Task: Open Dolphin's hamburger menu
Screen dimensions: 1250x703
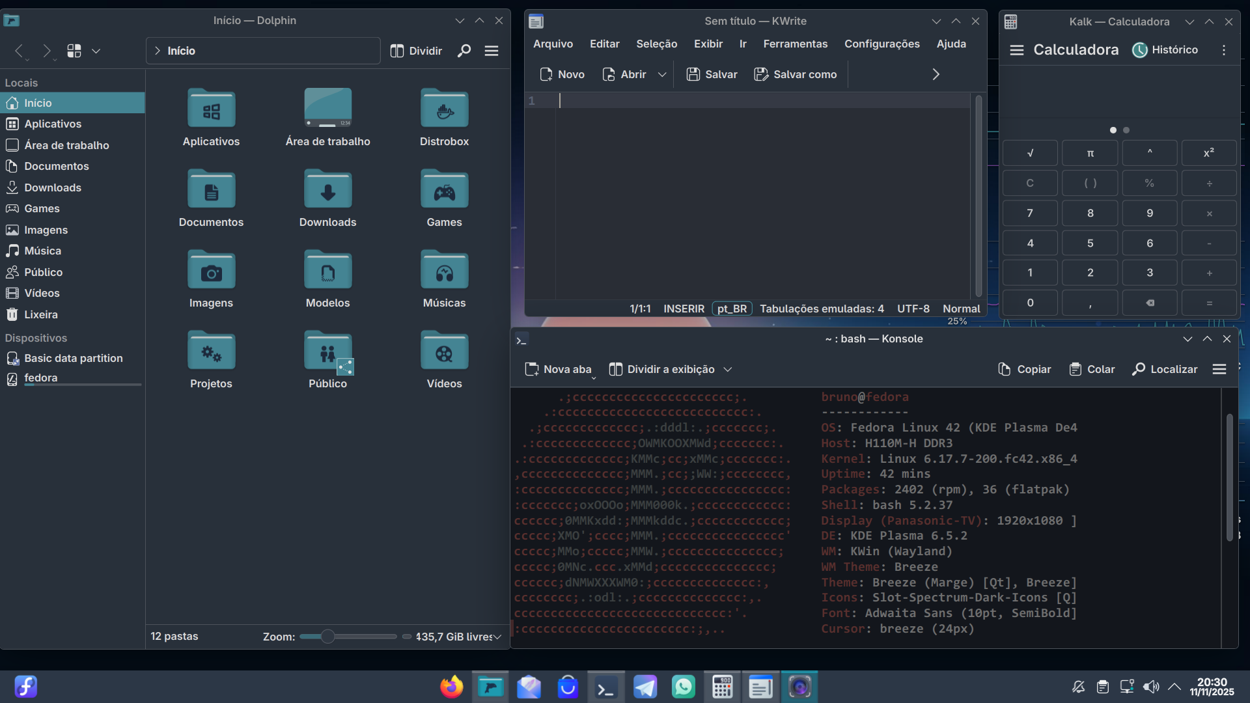Action: (x=492, y=51)
